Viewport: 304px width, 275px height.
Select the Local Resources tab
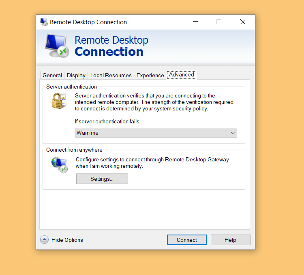pyautogui.click(x=111, y=75)
